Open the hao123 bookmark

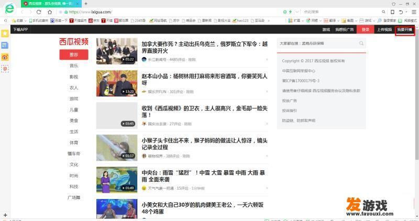240,20
